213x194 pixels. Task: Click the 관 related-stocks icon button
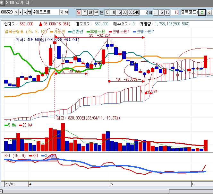tap(30, 12)
